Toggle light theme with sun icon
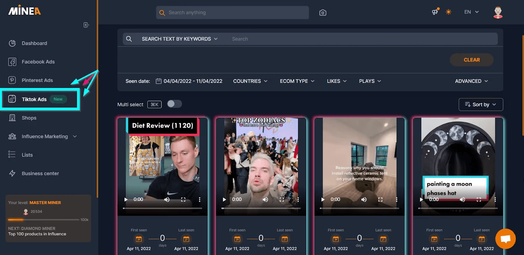The image size is (524, 255). [449, 12]
